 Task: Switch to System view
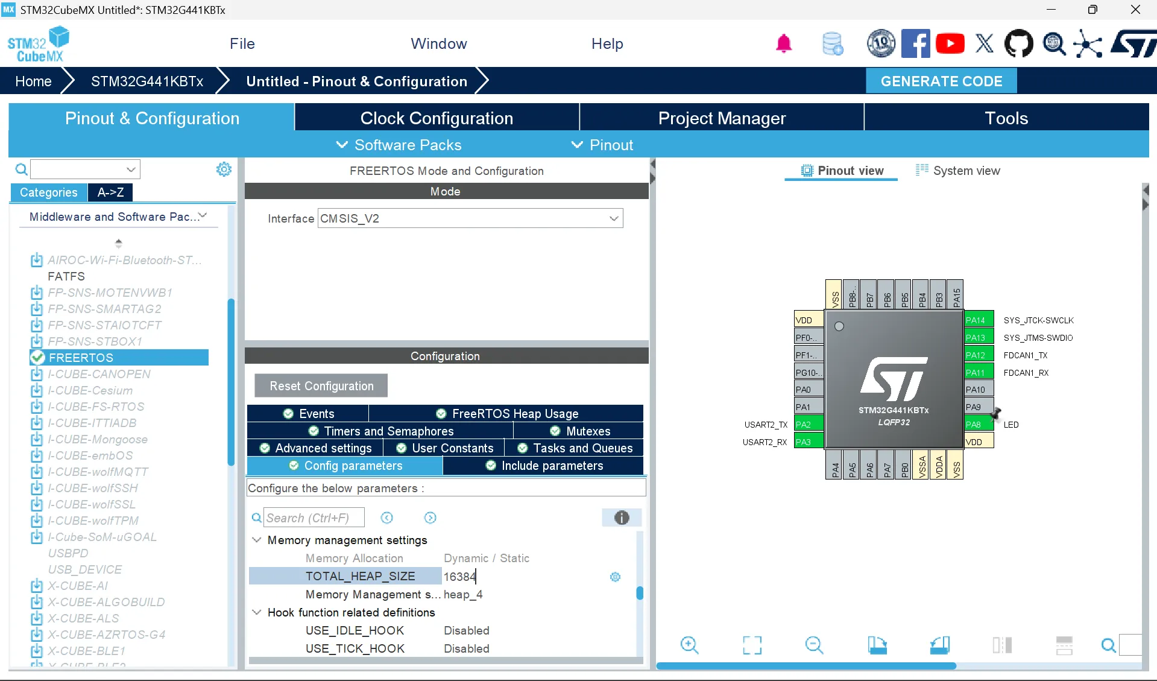[x=958, y=171]
